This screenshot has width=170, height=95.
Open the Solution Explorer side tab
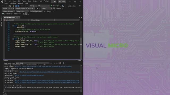[1, 21]
